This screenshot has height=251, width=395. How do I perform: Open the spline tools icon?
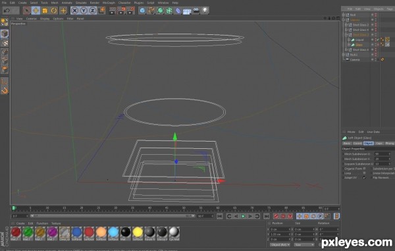pyautogui.click(x=151, y=11)
